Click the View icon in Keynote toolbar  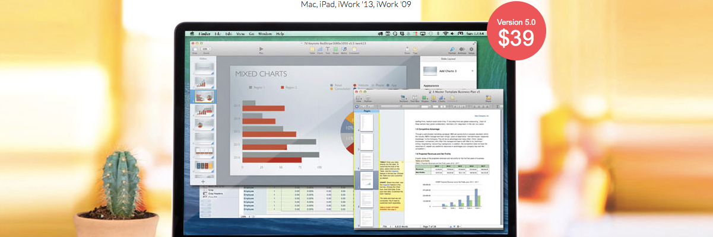195,50
